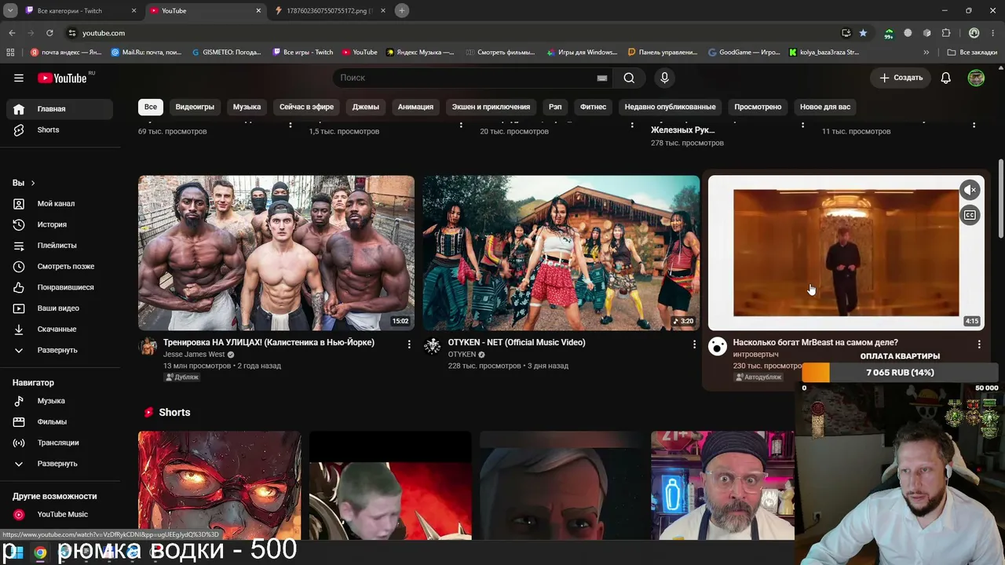Screen dimensions: 1005x565
Task: Click the интровертыч channel avatar
Action: pyautogui.click(x=718, y=346)
